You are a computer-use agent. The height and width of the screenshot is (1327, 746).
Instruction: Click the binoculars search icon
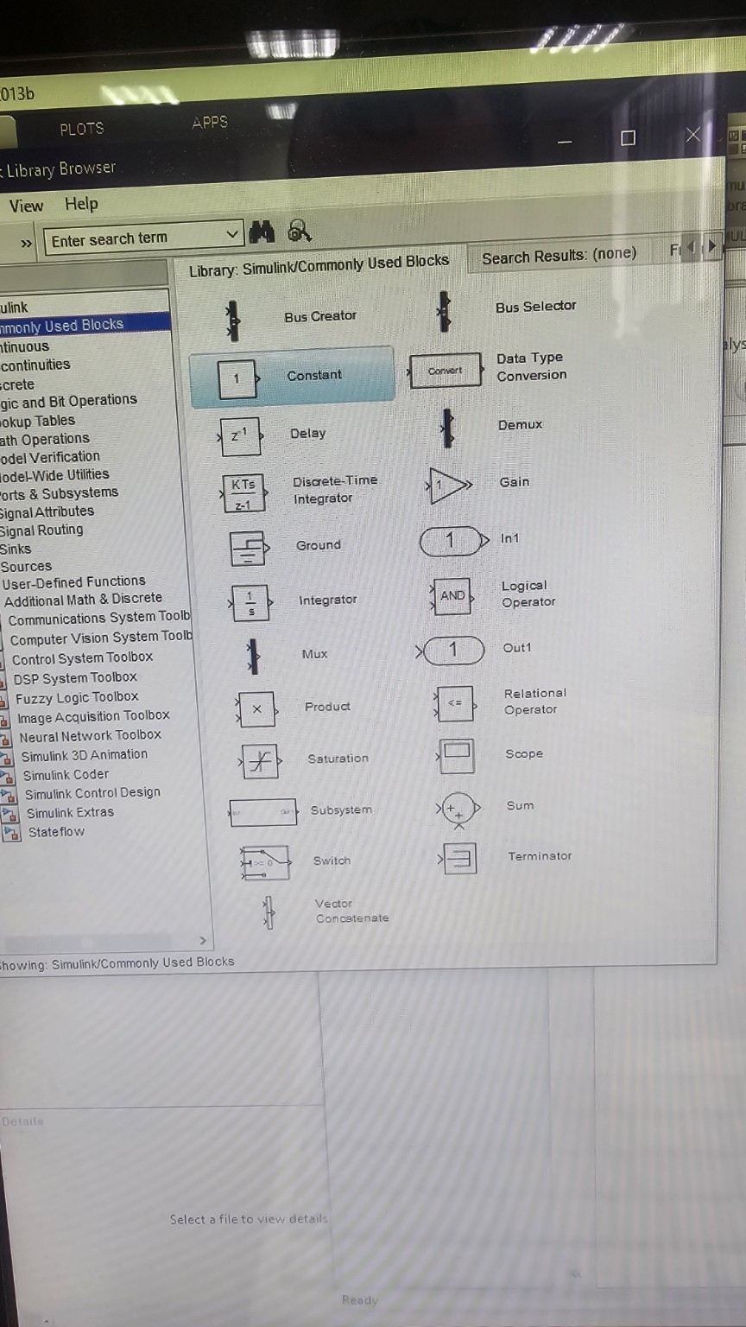[262, 232]
